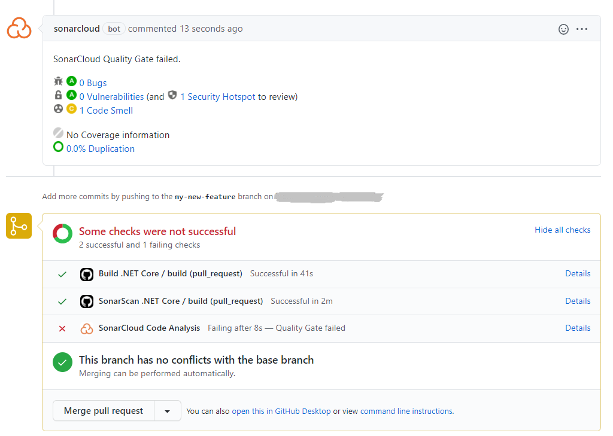Click the shield icon before Security Hotspot
This screenshot has height=436, width=613.
pos(172,95)
